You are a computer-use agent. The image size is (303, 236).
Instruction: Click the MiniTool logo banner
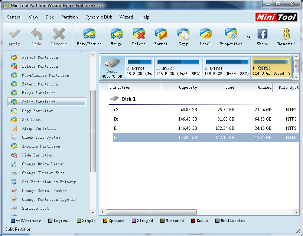click(276, 17)
